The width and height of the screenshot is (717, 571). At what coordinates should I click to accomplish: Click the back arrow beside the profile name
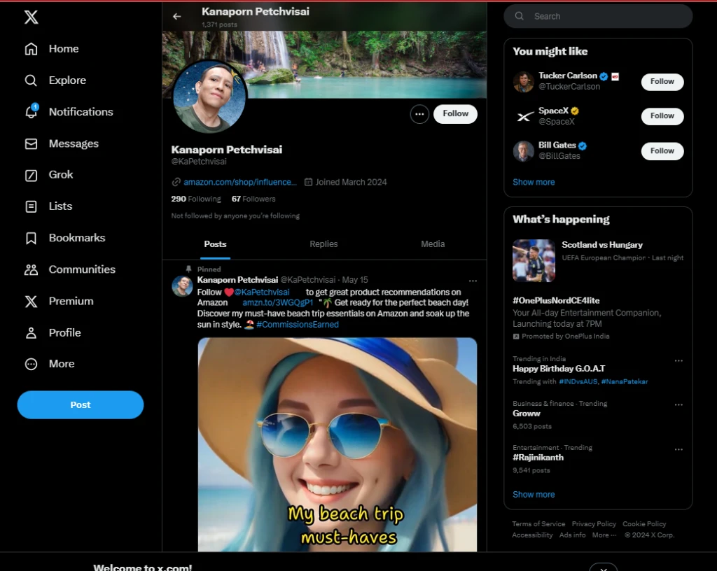177,16
